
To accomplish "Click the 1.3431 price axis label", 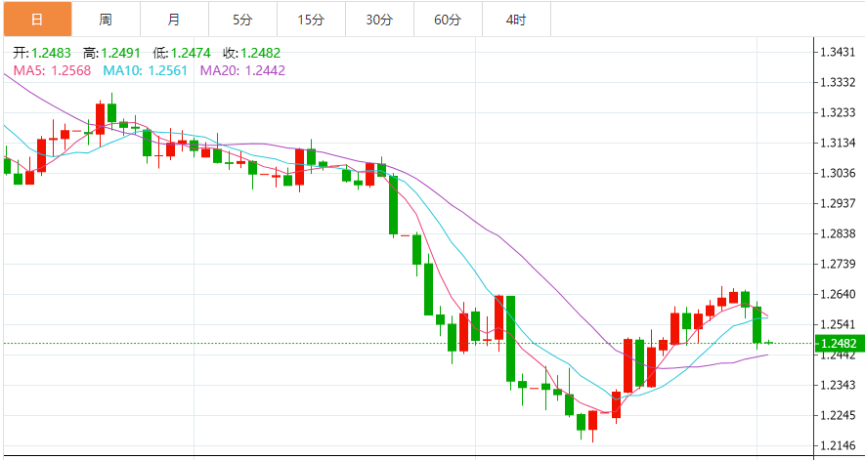I will tap(838, 53).
